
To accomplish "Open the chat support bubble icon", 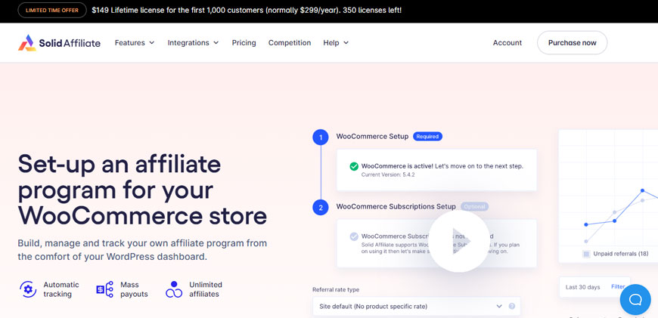I will (x=635, y=299).
